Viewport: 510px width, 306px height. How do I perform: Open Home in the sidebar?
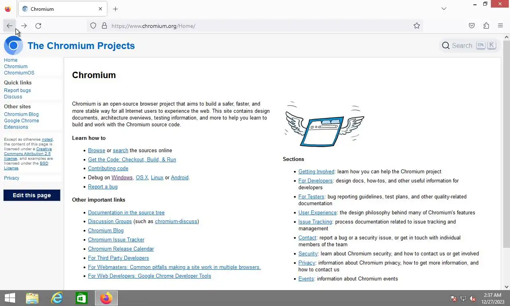pyautogui.click(x=11, y=60)
